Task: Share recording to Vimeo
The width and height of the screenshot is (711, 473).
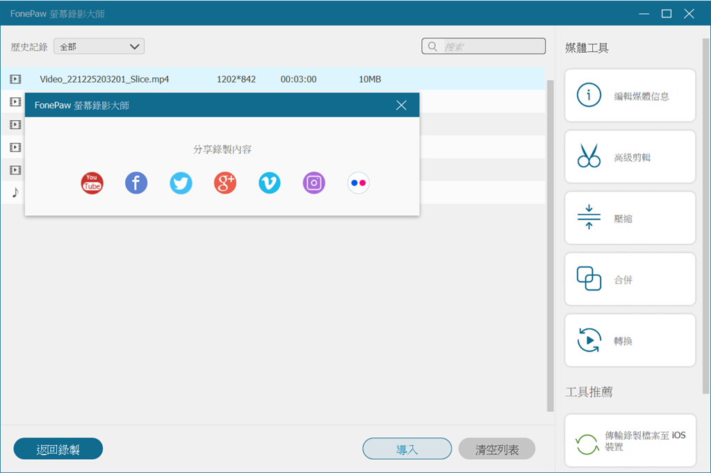Action: coord(270,183)
